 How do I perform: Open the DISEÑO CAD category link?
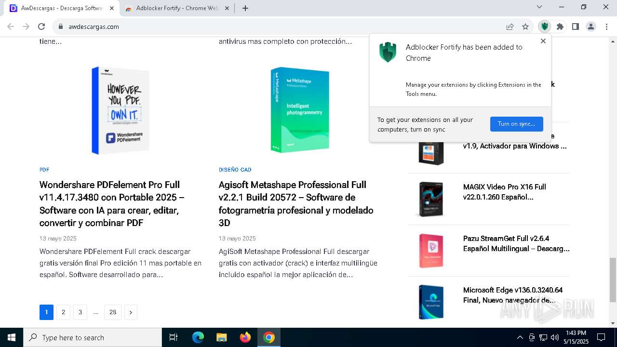235,170
